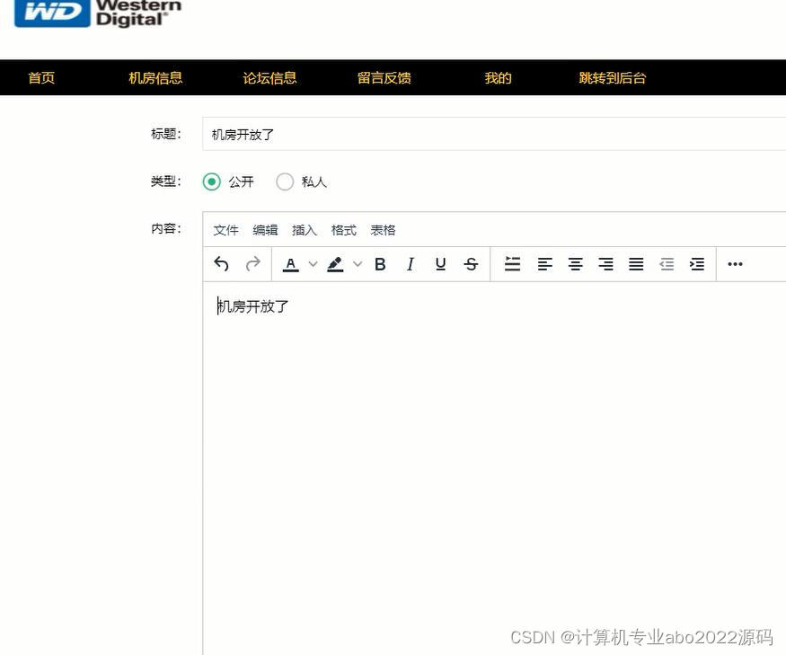Toggle underline formatting

441,264
